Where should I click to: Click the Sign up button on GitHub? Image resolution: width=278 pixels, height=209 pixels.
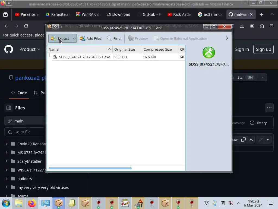[x=263, y=49]
